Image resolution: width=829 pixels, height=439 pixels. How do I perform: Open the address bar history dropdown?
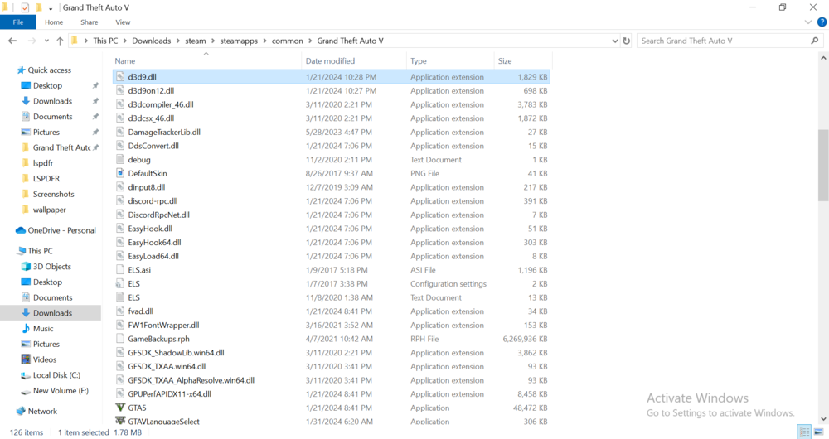pyautogui.click(x=615, y=41)
